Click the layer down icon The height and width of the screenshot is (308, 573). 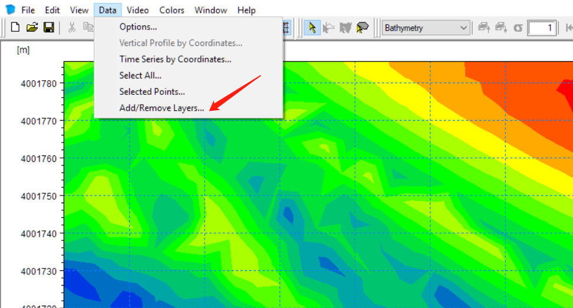[501, 28]
